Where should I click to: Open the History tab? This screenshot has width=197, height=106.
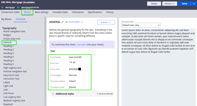coord(110,12)
